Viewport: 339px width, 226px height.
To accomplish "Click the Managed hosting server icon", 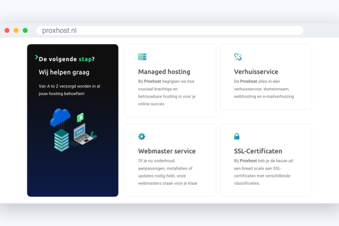I will [142, 57].
